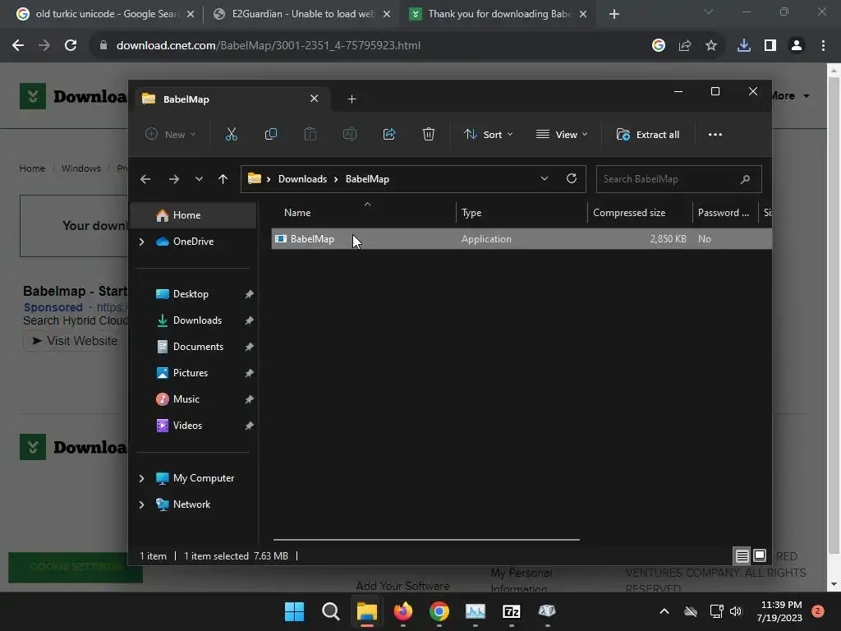This screenshot has height=631, width=841.
Task: Go back in Chrome browser
Action: (x=18, y=46)
